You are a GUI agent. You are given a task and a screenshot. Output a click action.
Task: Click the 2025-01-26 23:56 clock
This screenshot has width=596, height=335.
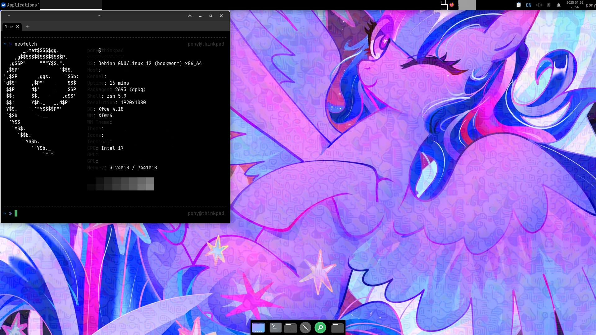coord(575,5)
